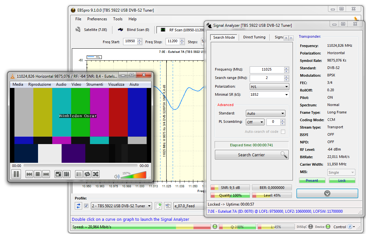Stop playback in the VLC player
366x234 pixels.
(38, 174)
